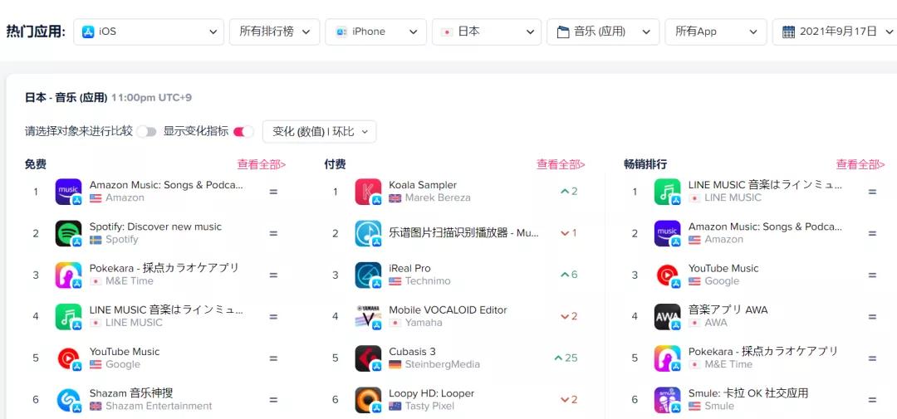Open the 变化 (数值) | 环比 dropdown

point(319,131)
